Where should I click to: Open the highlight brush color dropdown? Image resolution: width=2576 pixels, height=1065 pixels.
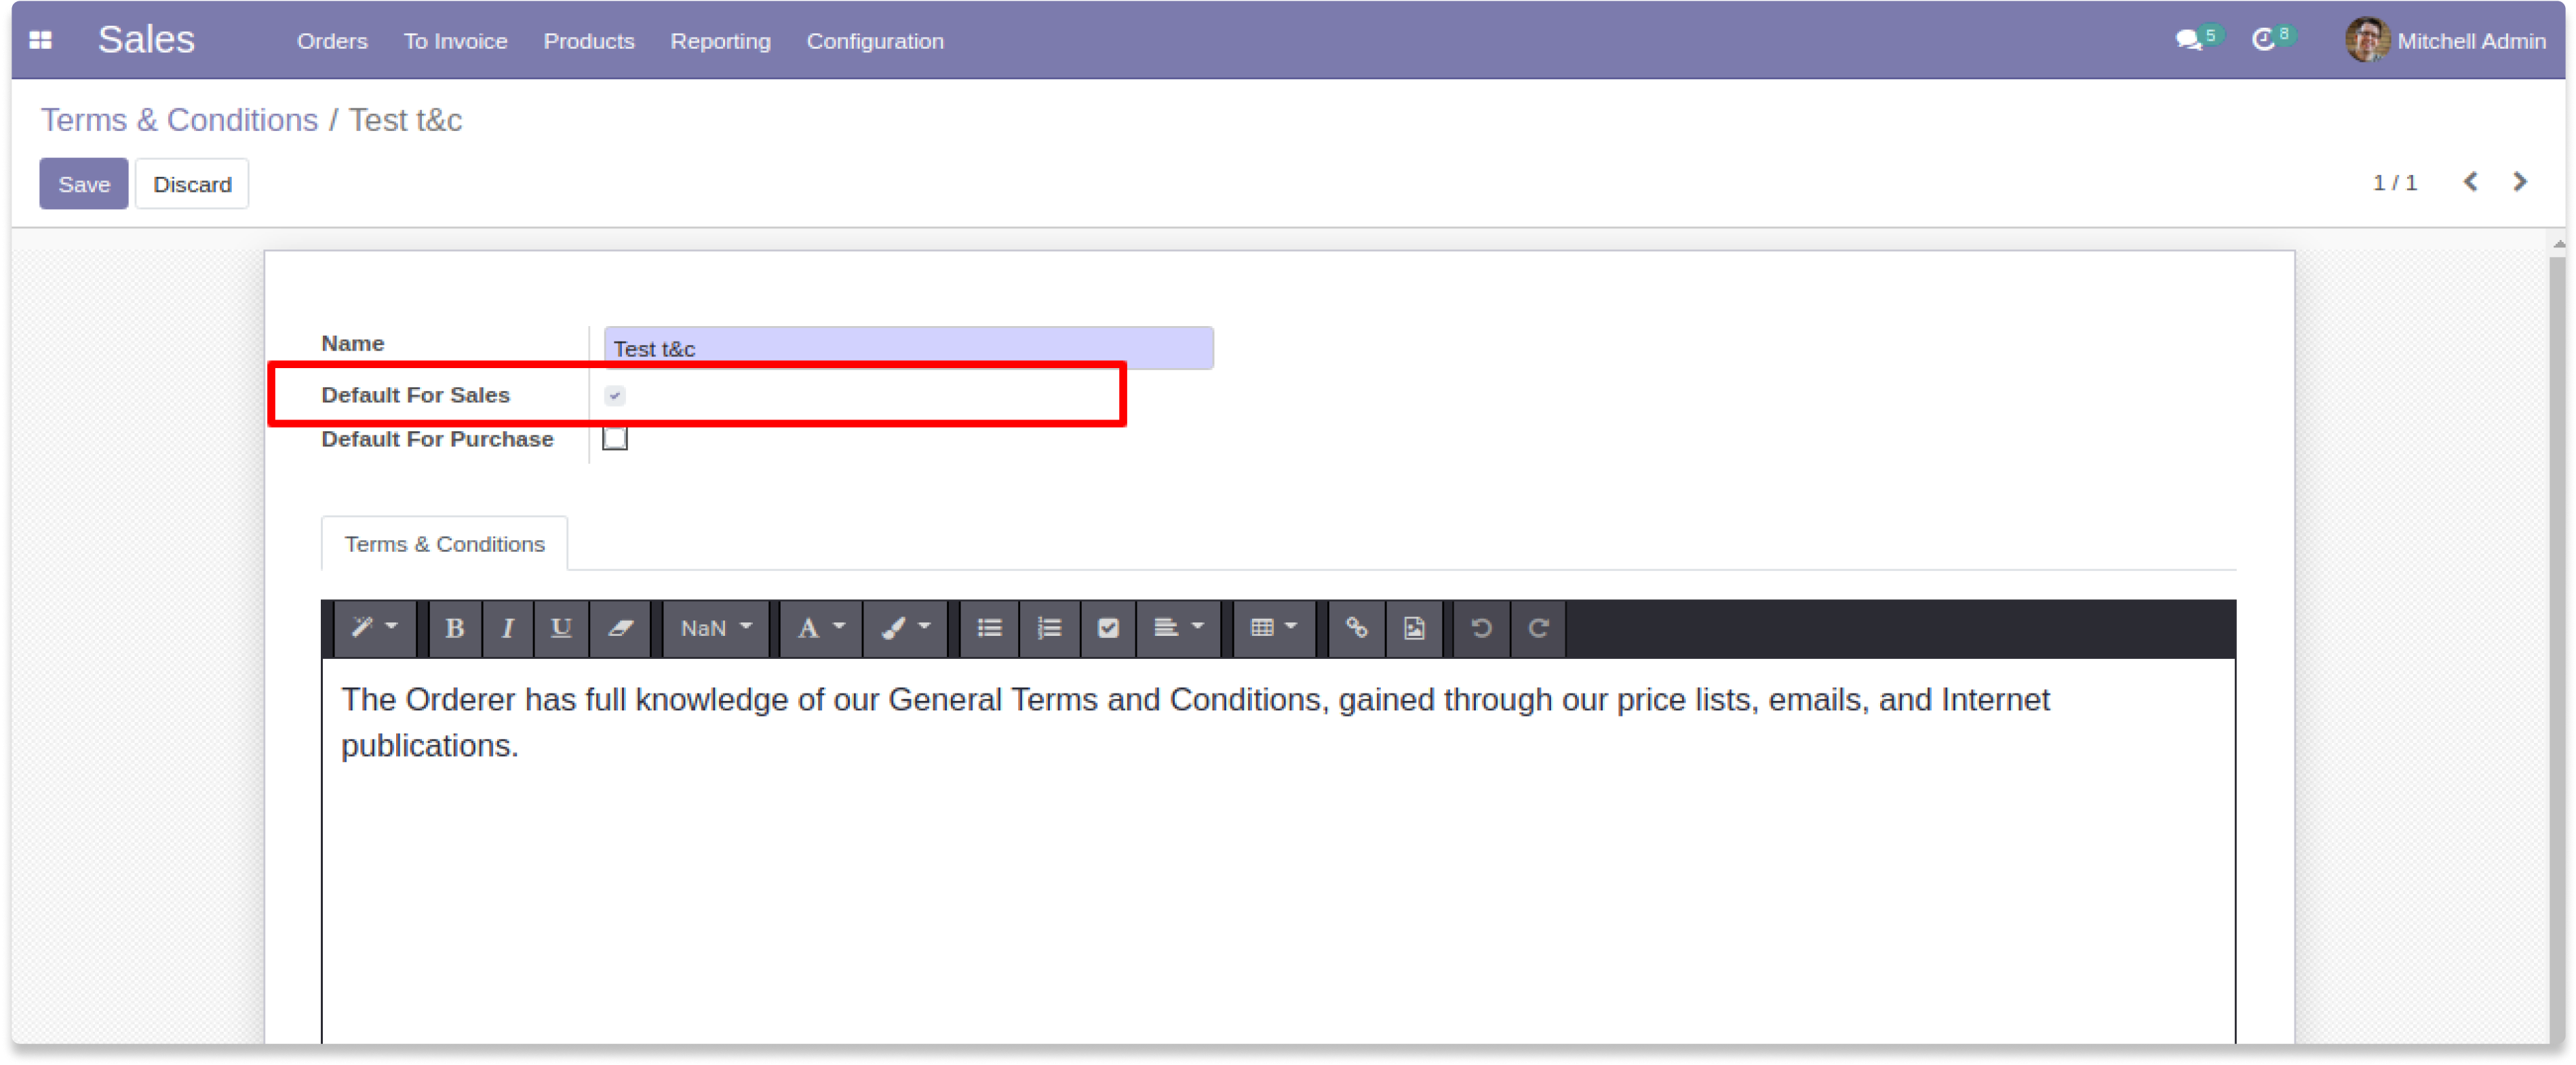[x=905, y=628]
